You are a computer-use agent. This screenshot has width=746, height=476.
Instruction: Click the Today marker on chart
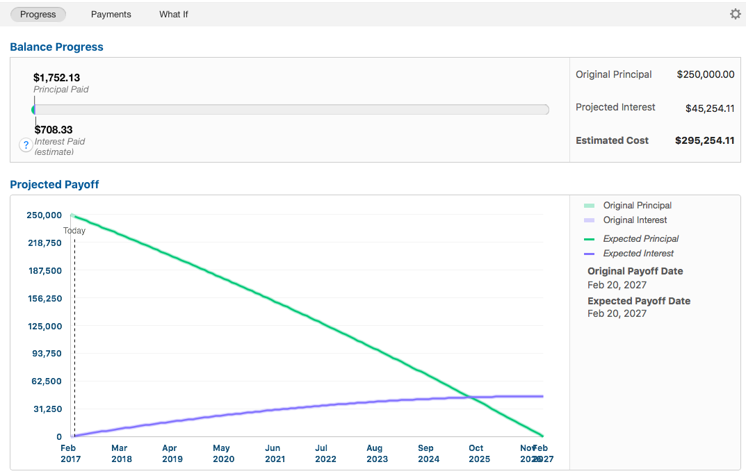point(74,231)
